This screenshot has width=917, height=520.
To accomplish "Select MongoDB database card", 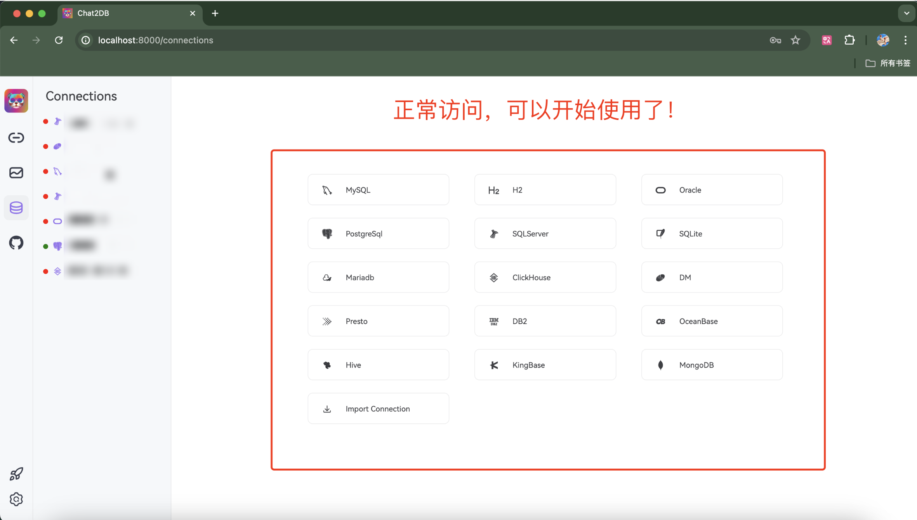I will [712, 365].
